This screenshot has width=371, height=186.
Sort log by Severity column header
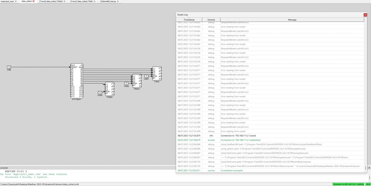coord(211,20)
